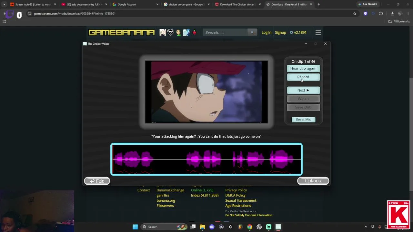Open the blue-haired character game icon
Image resolution: width=413 pixels, height=232 pixels.
point(186,33)
